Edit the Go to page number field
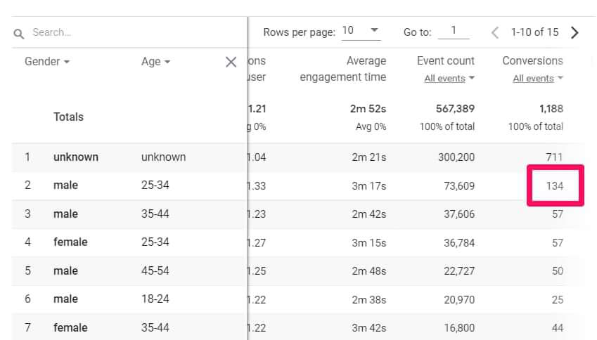 tap(454, 31)
